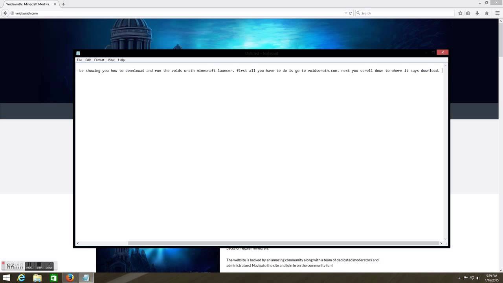This screenshot has width=503, height=283.
Task: Stop the ezvid recording
Action: click(39, 266)
